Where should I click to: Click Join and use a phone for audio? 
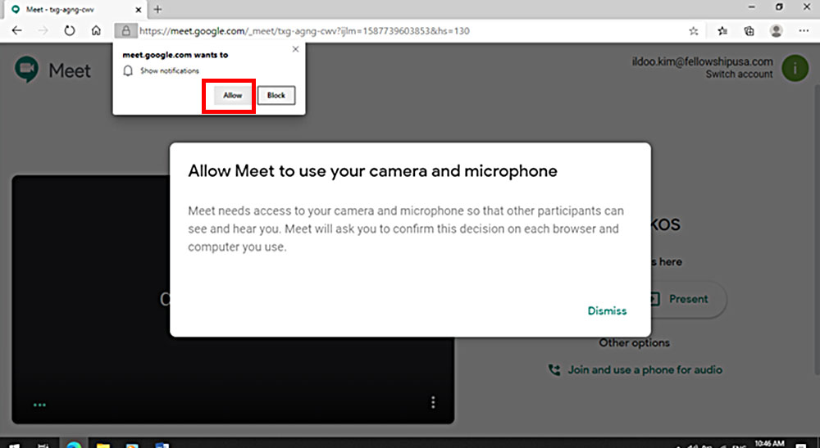point(645,369)
